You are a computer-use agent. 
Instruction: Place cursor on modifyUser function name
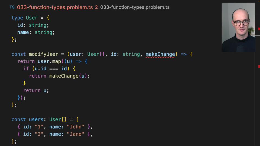pyautogui.click(x=43, y=54)
